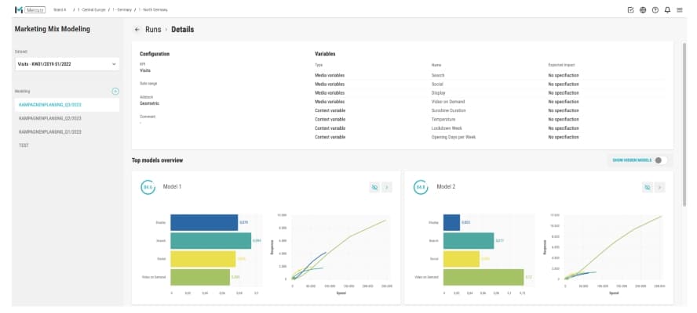Open Model 1 details chevron
697x313 pixels.
[387, 188]
